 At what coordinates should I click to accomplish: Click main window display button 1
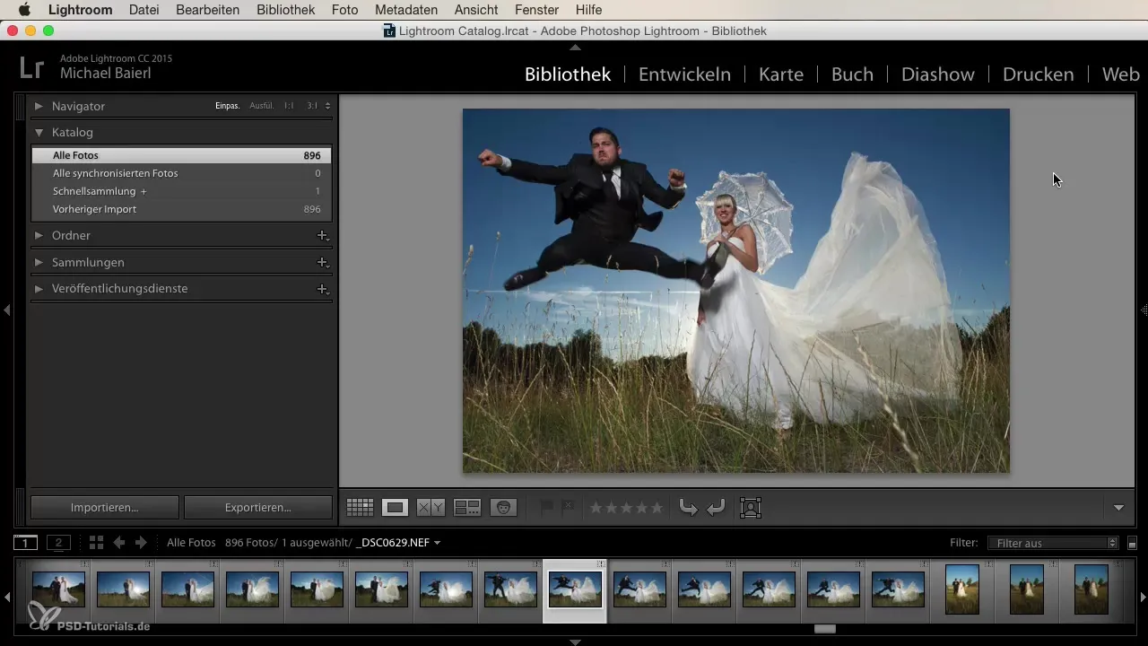pyautogui.click(x=25, y=543)
